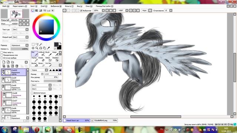This screenshot has width=237, height=133.
Task: Select the Marker tool
Action: 34,59
